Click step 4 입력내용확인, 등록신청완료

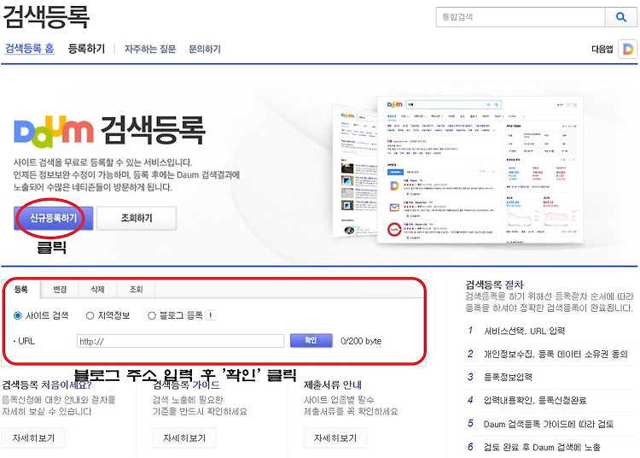(535, 400)
